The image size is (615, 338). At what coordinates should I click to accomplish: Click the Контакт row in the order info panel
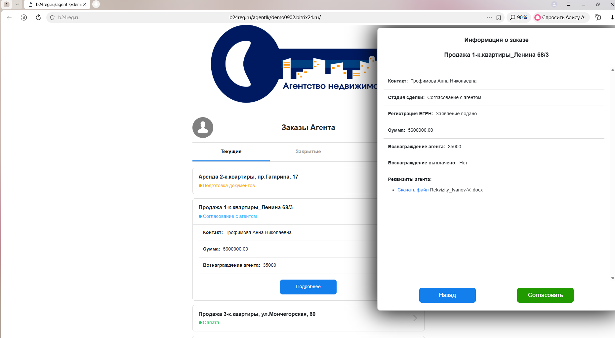494,81
